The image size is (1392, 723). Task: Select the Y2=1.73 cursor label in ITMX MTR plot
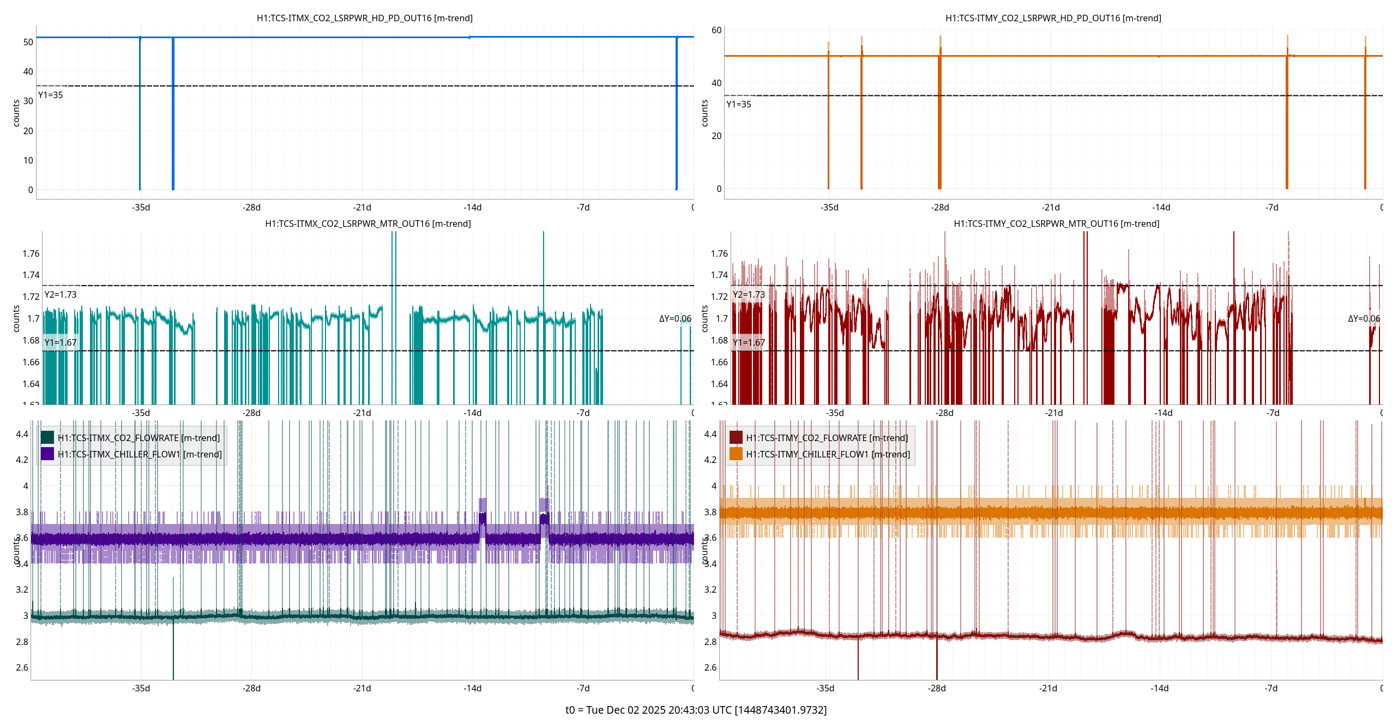61,294
